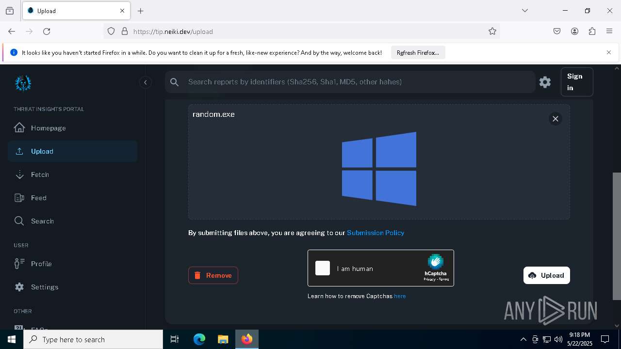Open Feed in the sidebar
The height and width of the screenshot is (349, 621).
click(72, 198)
